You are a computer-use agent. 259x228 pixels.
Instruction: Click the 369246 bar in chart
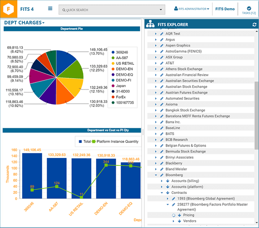pos(32,176)
